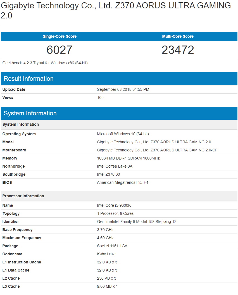Click the Codename value Kaby Lake
Screen dimensions: 238x295
106,254
